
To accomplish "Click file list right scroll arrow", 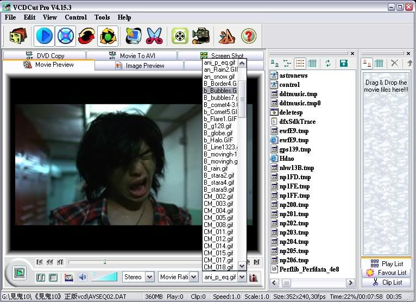I will [350, 283].
